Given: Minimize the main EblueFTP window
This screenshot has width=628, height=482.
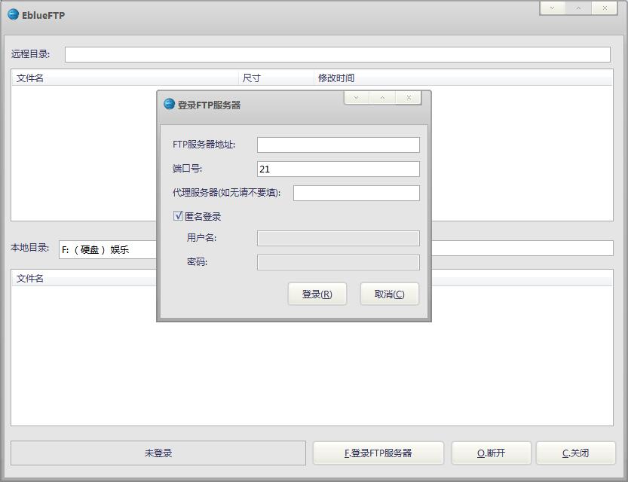Looking at the screenshot, I should coord(552,8).
